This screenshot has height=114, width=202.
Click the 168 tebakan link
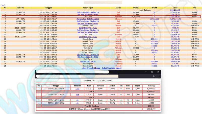click(77, 94)
